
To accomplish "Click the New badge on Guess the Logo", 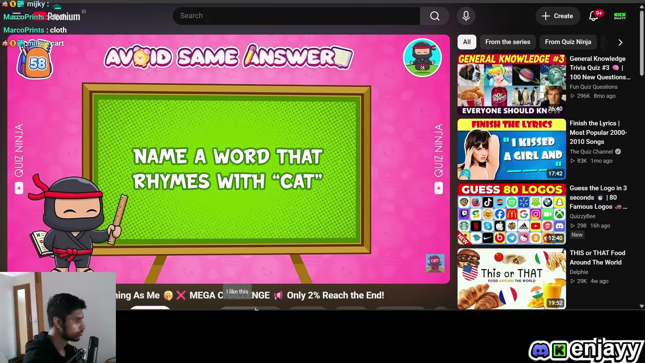I will coord(577,235).
